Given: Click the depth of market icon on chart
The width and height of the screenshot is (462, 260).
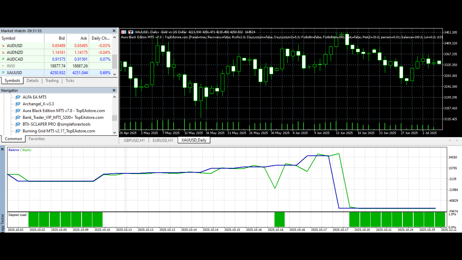Looking at the screenshot, I should 123,32.
